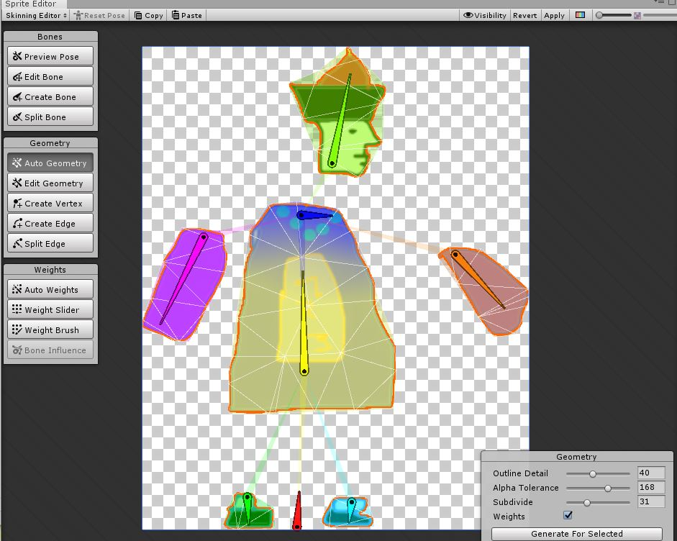Screen dimensions: 677x541
Task: Activate the Weight Brush tool
Action: 50,329
